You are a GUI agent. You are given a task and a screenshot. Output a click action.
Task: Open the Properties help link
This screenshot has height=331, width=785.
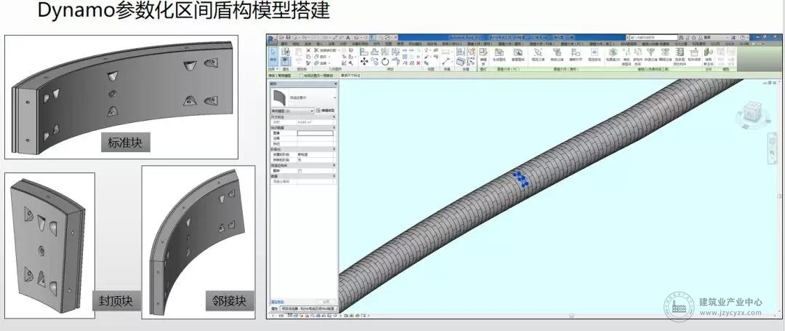(278, 301)
